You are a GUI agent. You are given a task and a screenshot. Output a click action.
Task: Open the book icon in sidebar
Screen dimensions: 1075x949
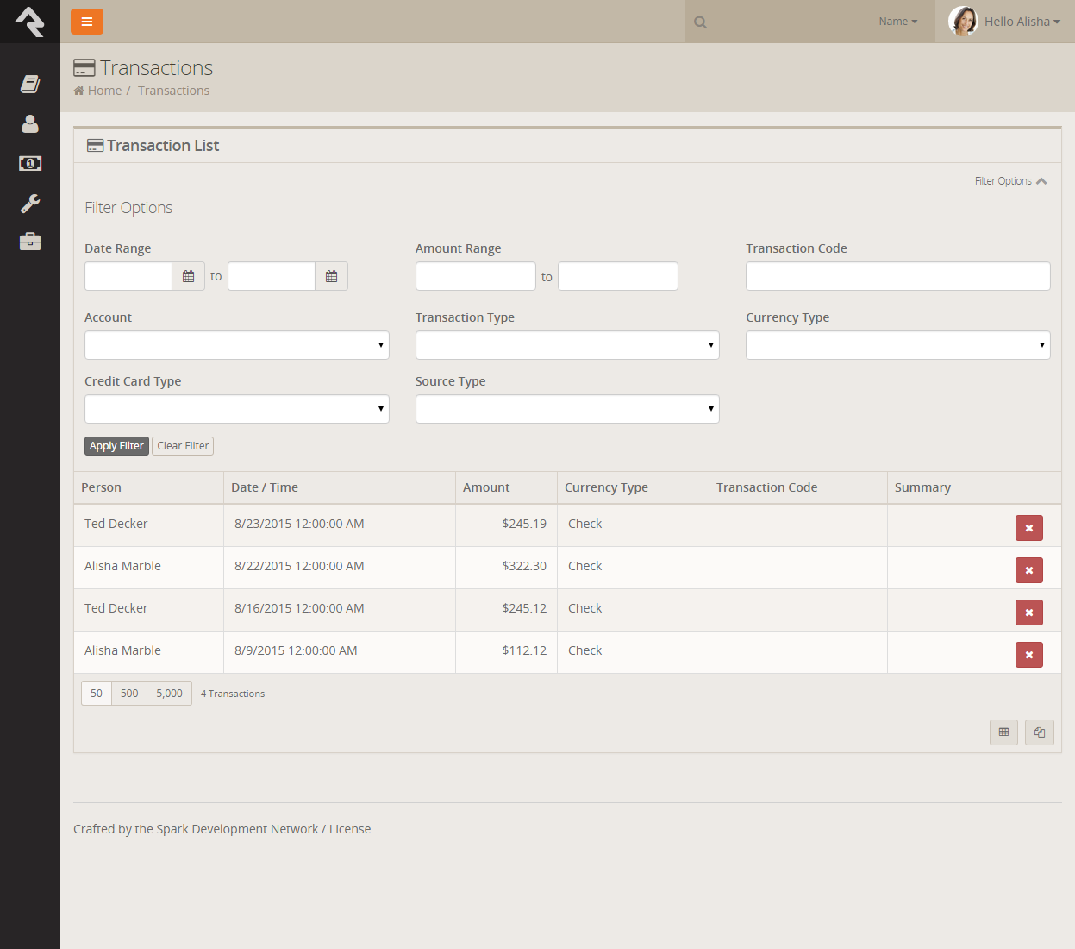[30, 84]
